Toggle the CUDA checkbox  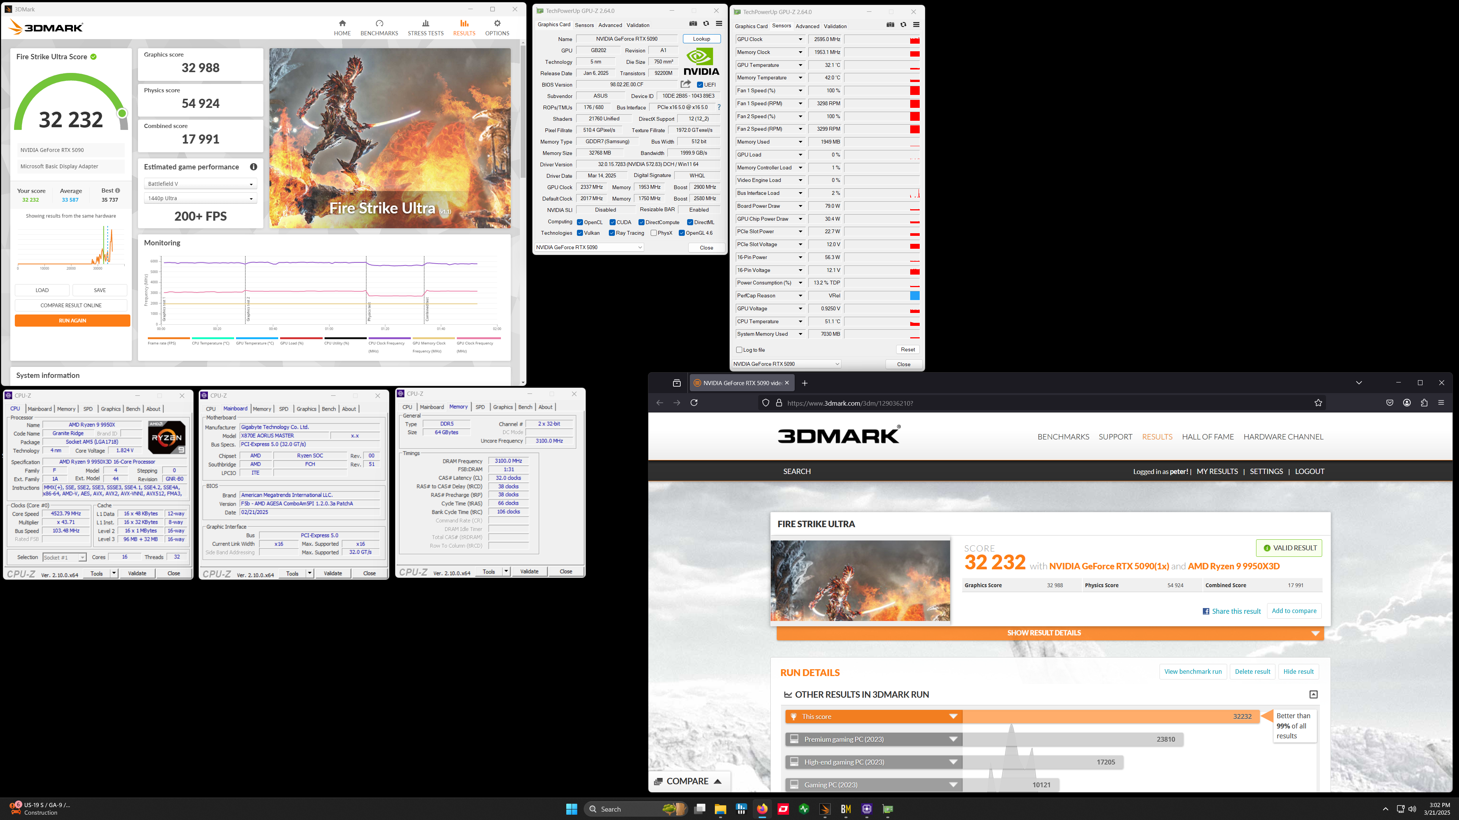(x=612, y=223)
